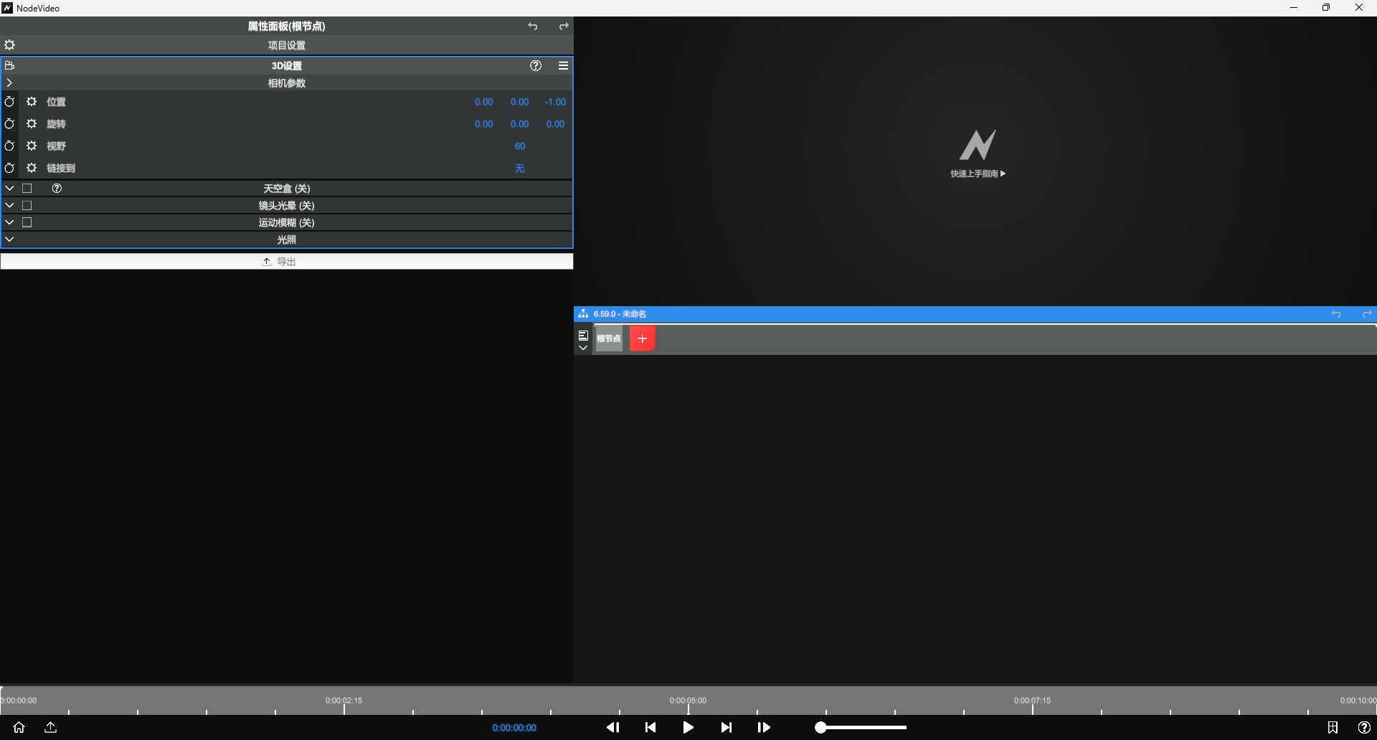
Task: Expand the track list chevron in the timeline panel
Action: coord(583,348)
